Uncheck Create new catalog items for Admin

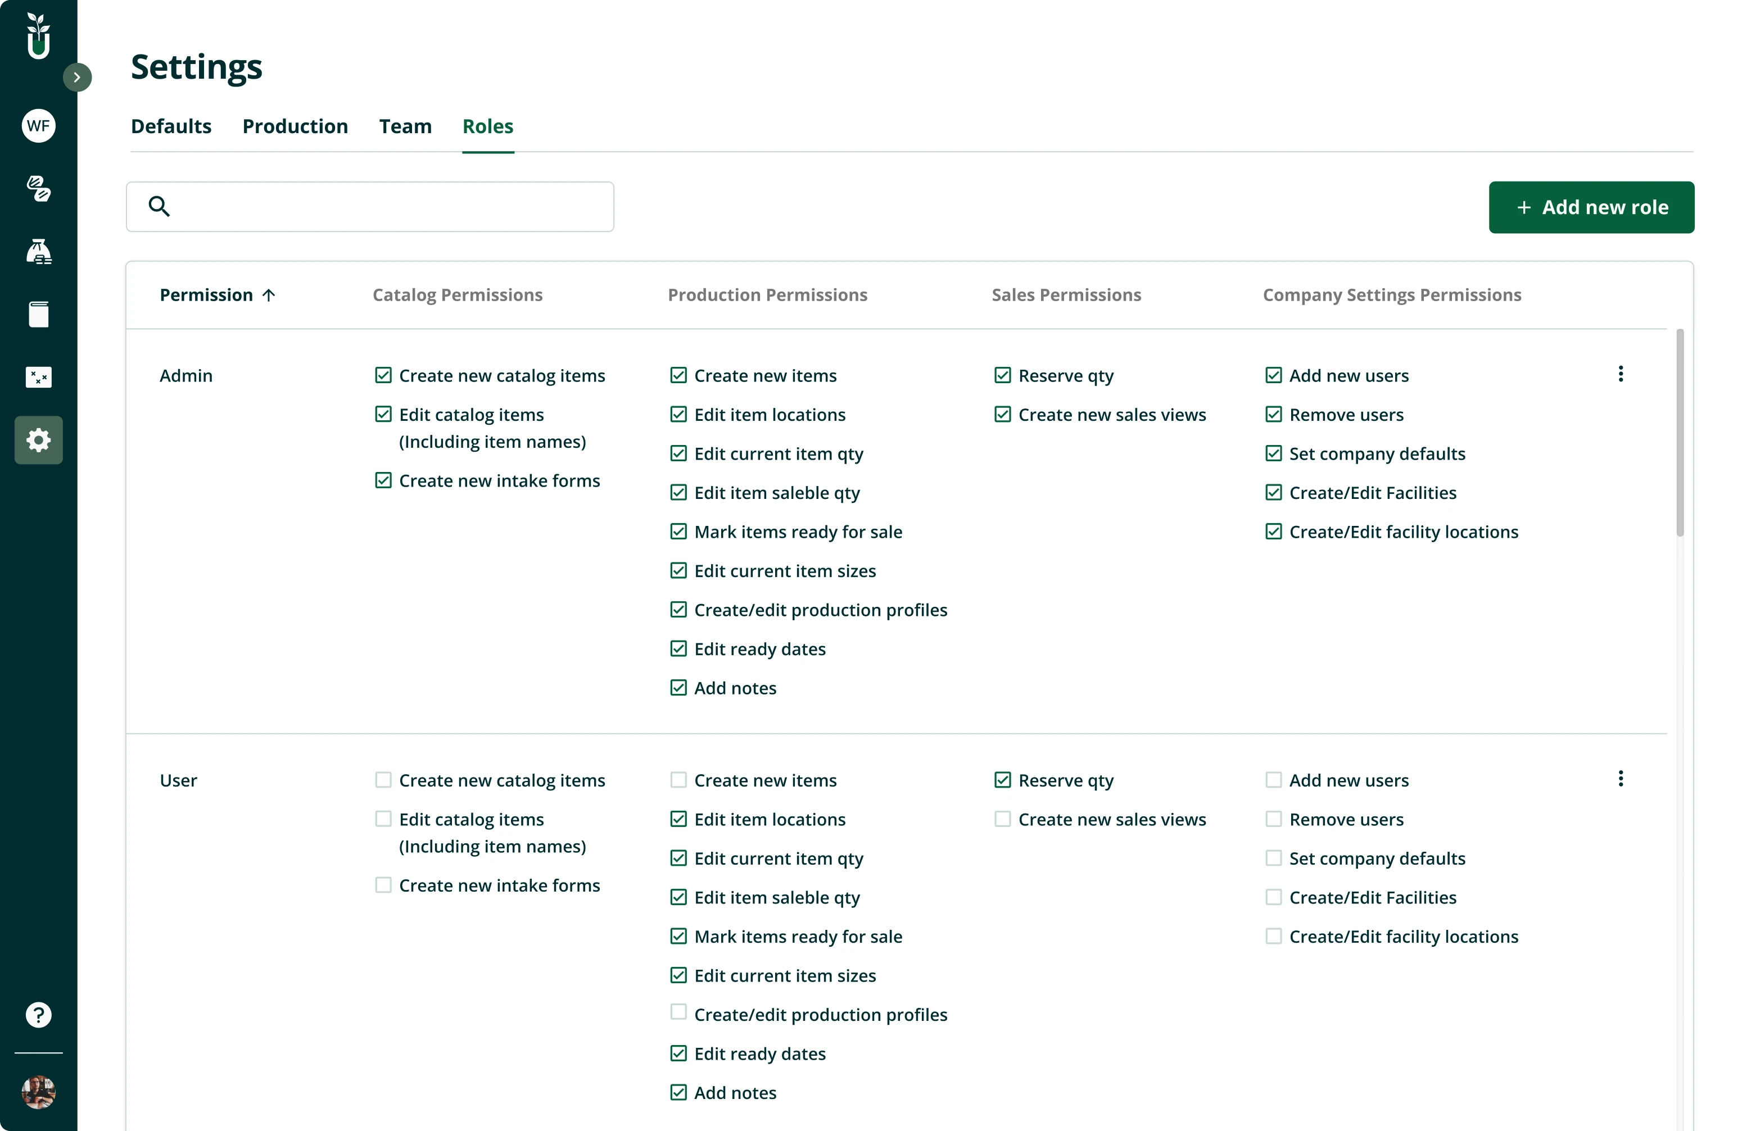coord(383,375)
